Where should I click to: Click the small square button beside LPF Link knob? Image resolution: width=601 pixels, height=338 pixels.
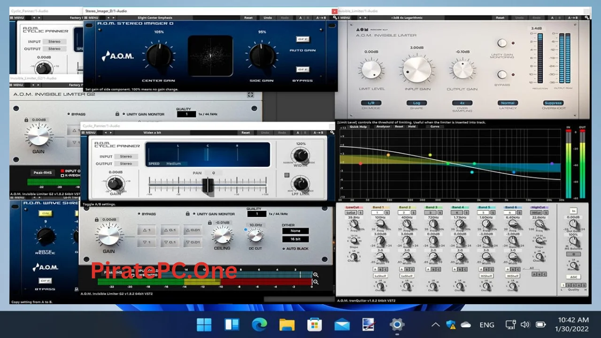(287, 175)
